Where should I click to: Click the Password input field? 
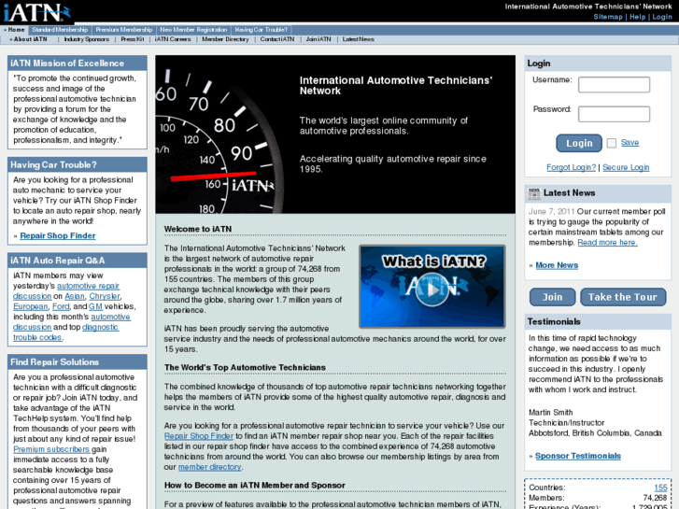(614, 114)
